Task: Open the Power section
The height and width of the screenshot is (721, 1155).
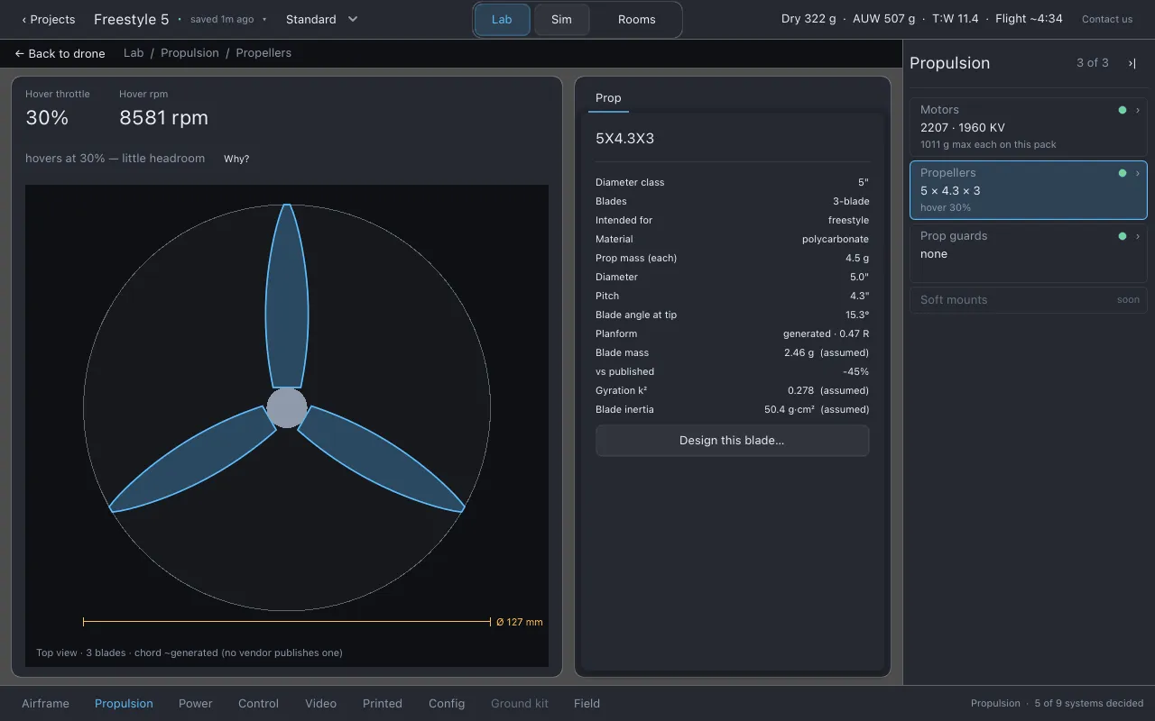Action: (x=196, y=704)
